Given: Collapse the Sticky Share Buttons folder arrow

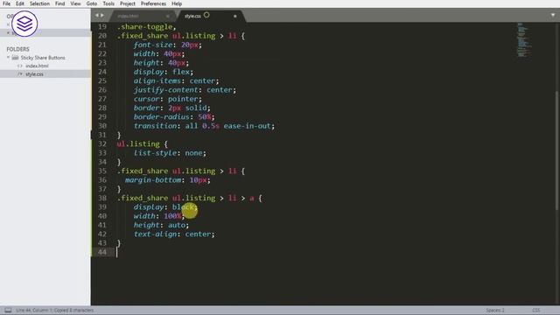Looking at the screenshot, I should [x=8, y=58].
